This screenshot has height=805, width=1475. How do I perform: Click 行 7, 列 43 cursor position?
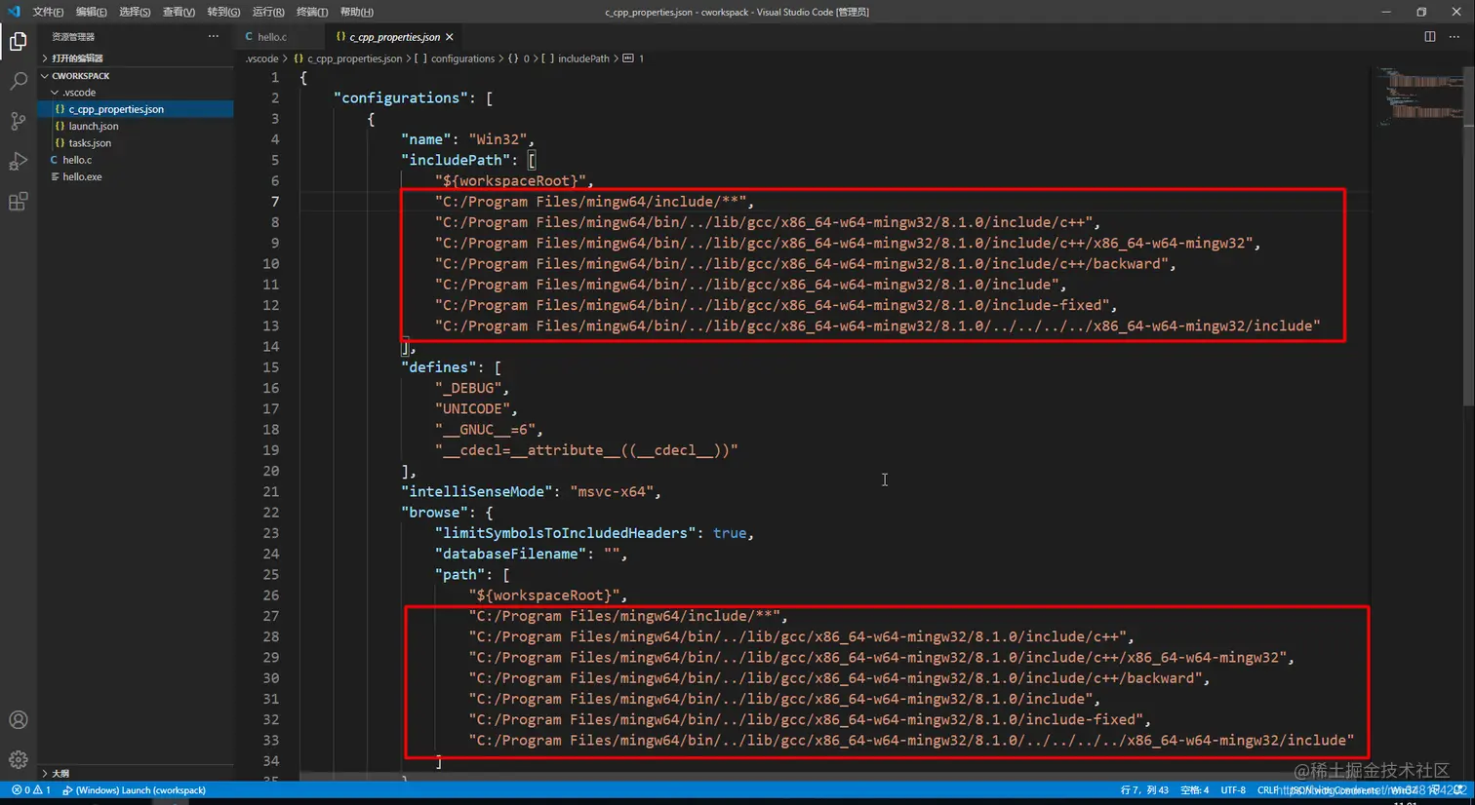pyautogui.click(x=1144, y=790)
